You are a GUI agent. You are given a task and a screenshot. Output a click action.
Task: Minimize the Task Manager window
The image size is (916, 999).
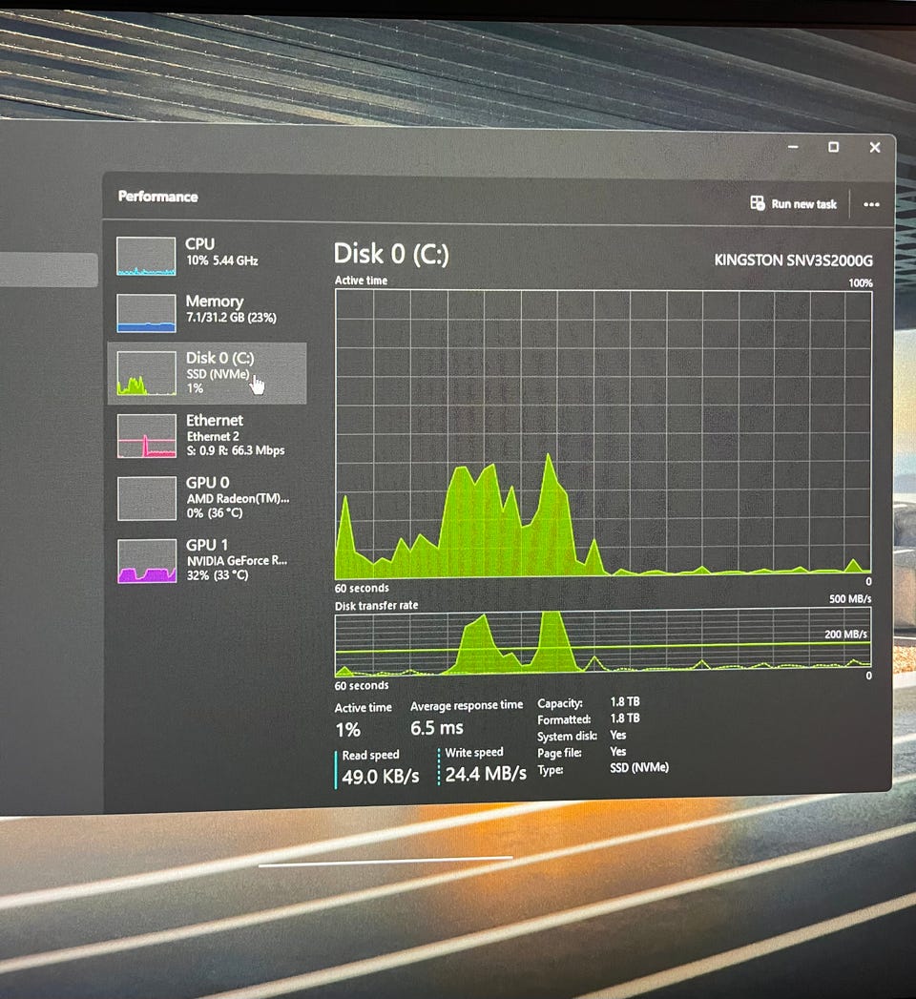coord(793,148)
